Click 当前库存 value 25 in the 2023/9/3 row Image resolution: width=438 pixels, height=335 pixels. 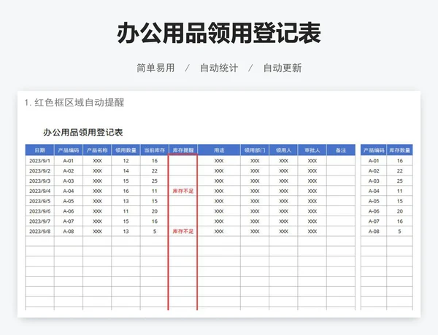[x=155, y=181]
